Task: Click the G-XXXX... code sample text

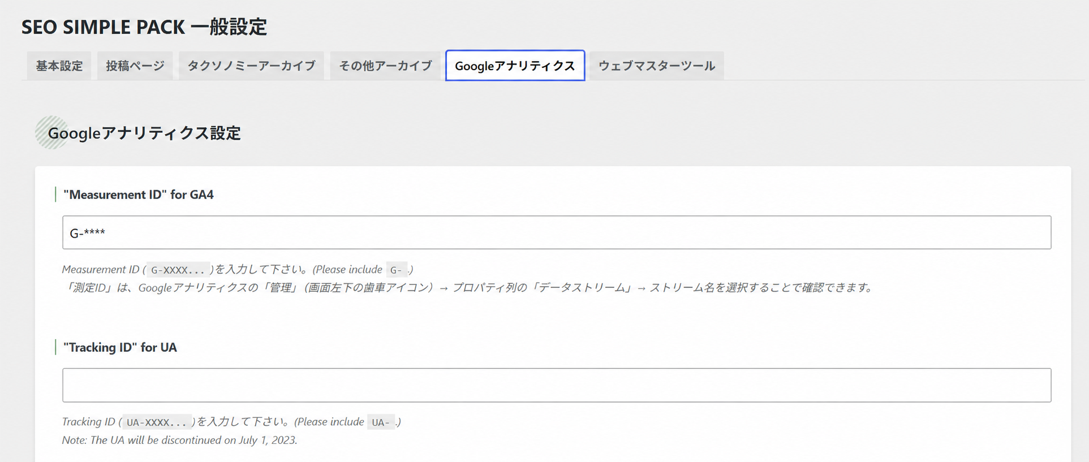Action: pos(178,270)
